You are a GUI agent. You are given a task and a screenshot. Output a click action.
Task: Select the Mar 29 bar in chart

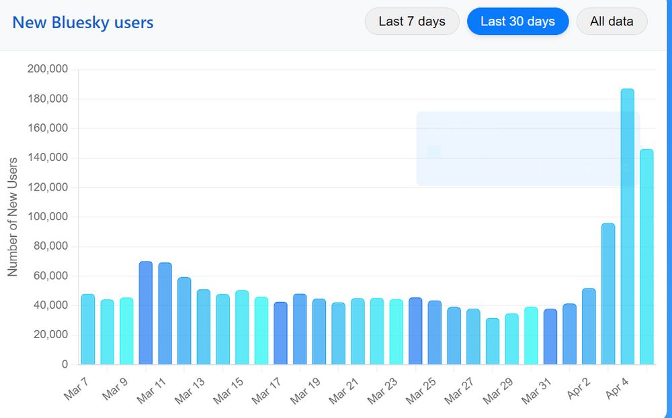[x=511, y=339]
